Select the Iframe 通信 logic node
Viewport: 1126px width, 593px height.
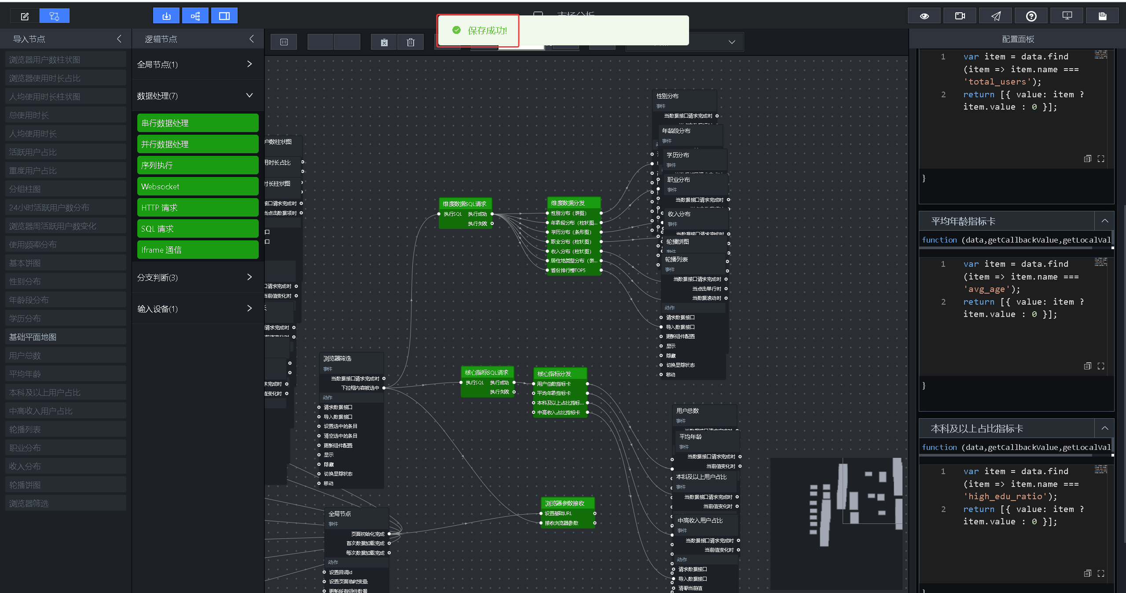click(x=198, y=250)
